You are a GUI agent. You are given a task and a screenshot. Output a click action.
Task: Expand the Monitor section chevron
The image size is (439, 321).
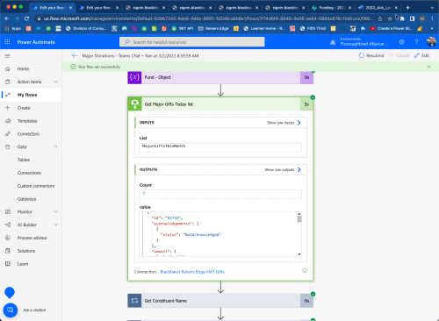(55, 211)
